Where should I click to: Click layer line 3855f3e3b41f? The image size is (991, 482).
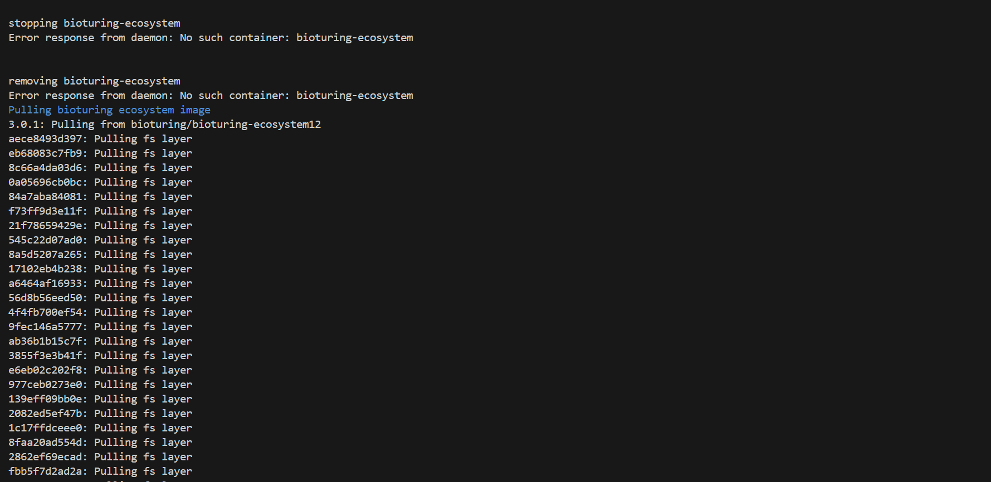tap(100, 356)
